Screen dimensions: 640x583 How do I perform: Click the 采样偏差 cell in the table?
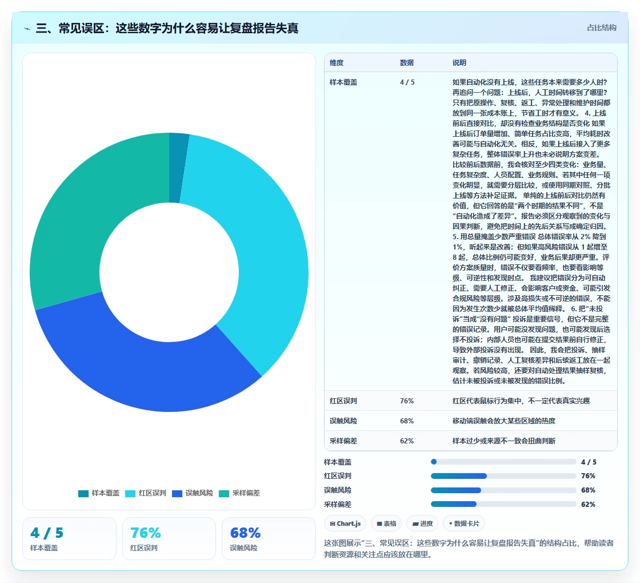(x=343, y=441)
